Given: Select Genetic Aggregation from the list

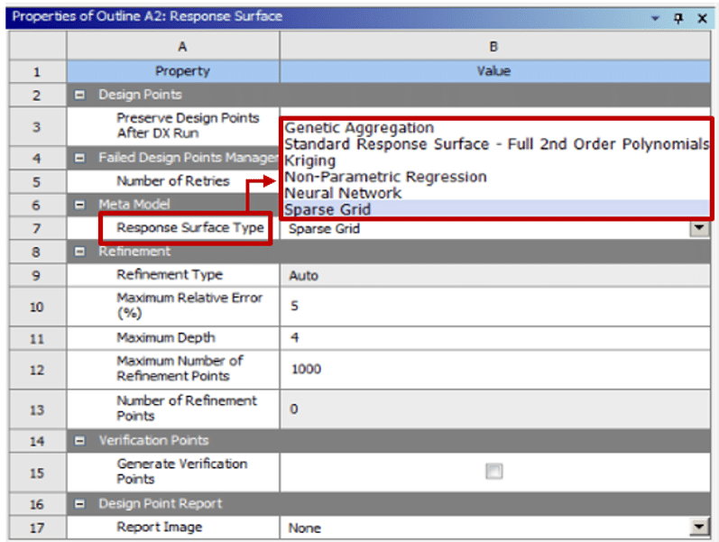Looking at the screenshot, I should [359, 128].
